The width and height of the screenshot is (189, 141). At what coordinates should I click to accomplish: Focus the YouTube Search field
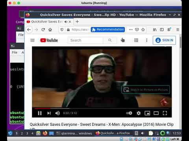(x=85, y=40)
